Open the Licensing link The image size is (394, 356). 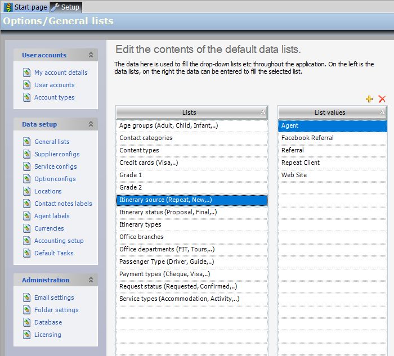point(47,335)
